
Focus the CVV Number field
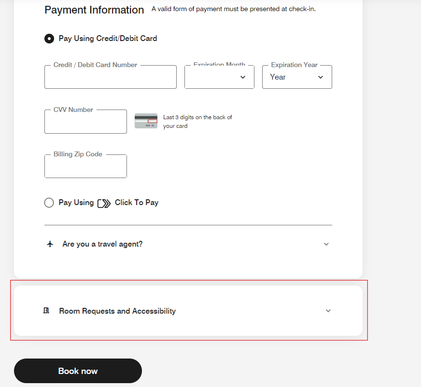pyautogui.click(x=85, y=122)
